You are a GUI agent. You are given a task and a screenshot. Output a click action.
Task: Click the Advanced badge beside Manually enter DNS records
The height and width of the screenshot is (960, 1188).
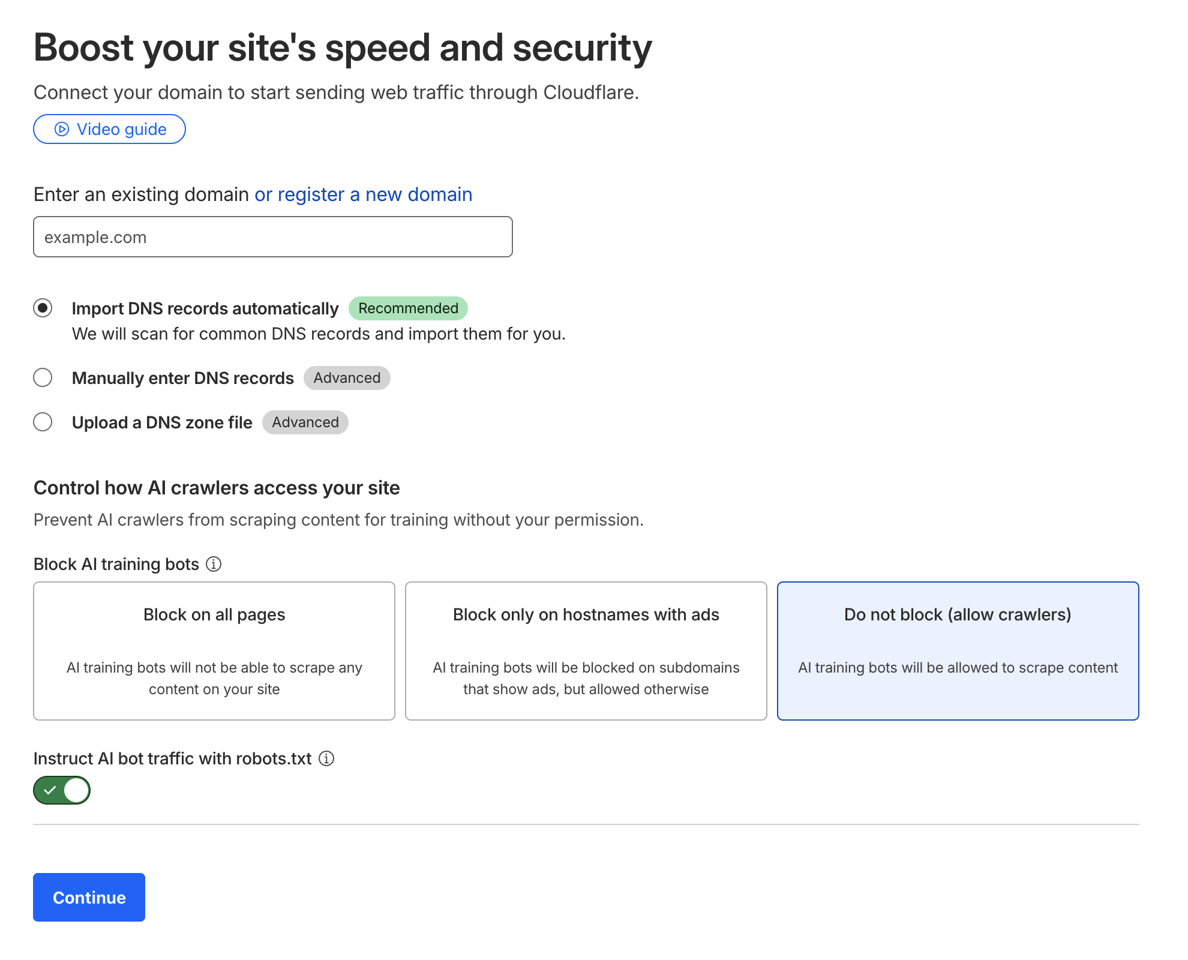(x=347, y=378)
